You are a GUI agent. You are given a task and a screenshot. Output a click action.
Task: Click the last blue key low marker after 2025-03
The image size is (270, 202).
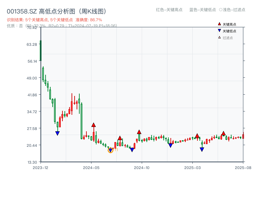pos(202,149)
